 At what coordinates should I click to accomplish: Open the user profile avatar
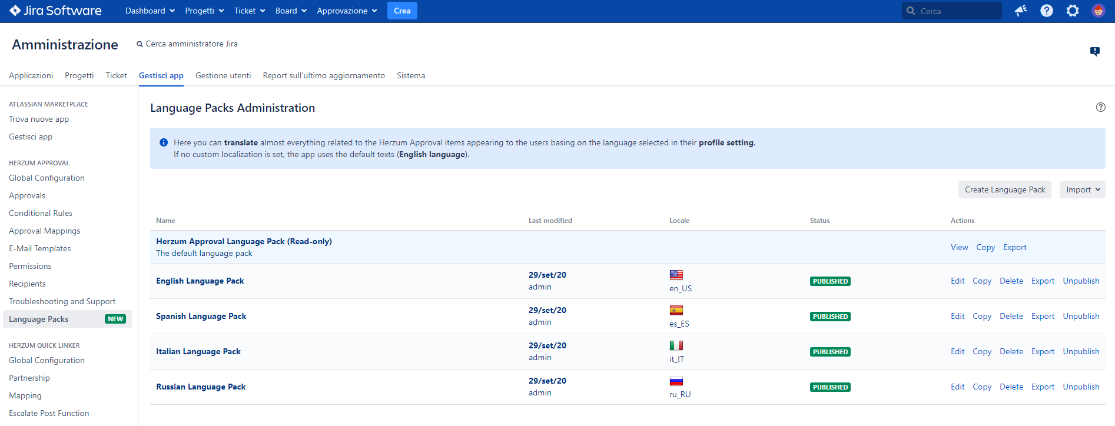[1098, 11]
